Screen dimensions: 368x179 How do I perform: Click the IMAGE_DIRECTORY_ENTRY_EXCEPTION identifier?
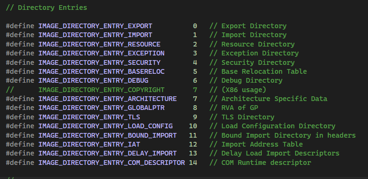101,53
